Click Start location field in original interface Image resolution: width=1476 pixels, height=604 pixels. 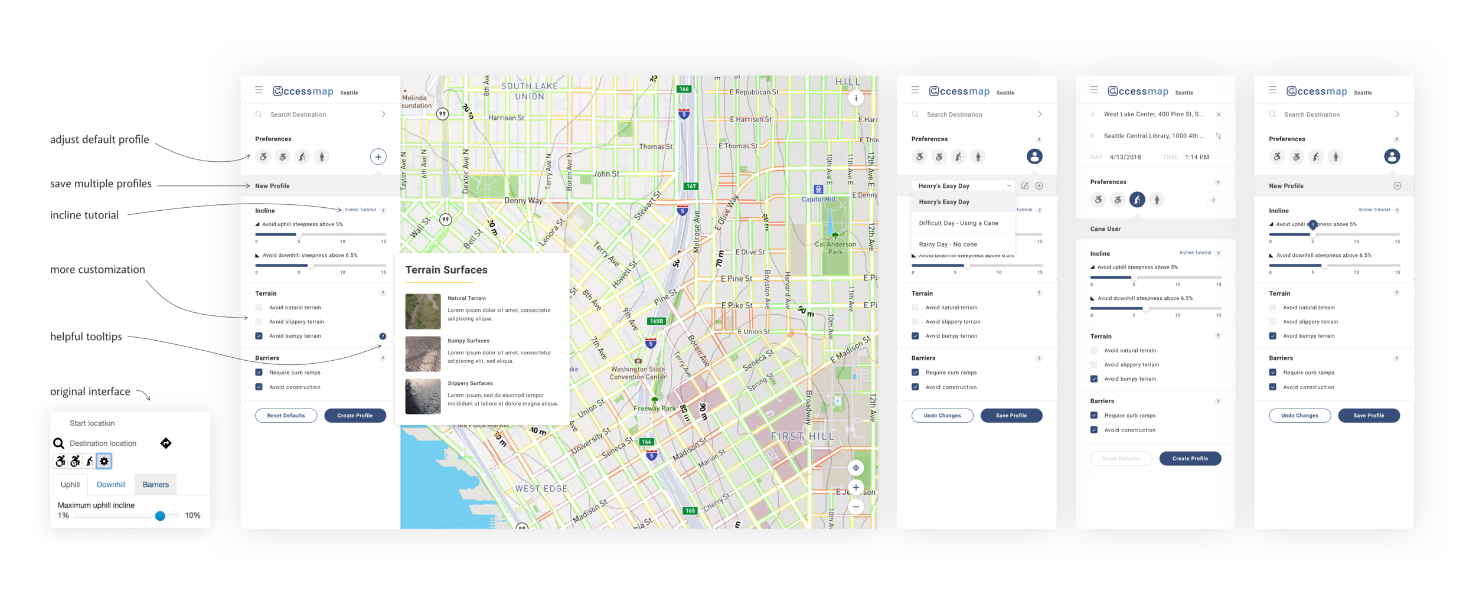tap(93, 423)
